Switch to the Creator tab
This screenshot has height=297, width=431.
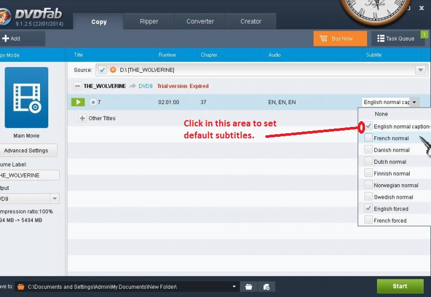click(x=251, y=21)
